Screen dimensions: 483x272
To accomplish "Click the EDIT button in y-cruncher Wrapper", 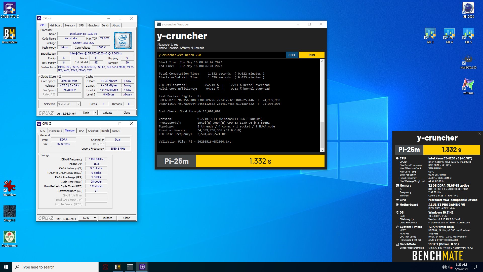I will coord(292,55).
